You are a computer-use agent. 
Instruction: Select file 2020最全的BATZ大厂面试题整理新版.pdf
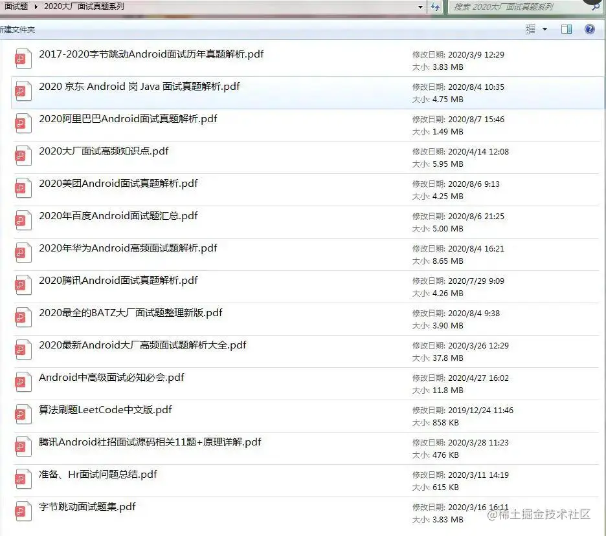(131, 314)
